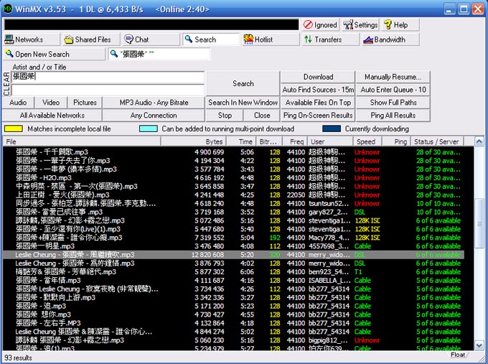This screenshot has height=364, width=488.
Task: Open the Transfers tab
Action: point(331,39)
